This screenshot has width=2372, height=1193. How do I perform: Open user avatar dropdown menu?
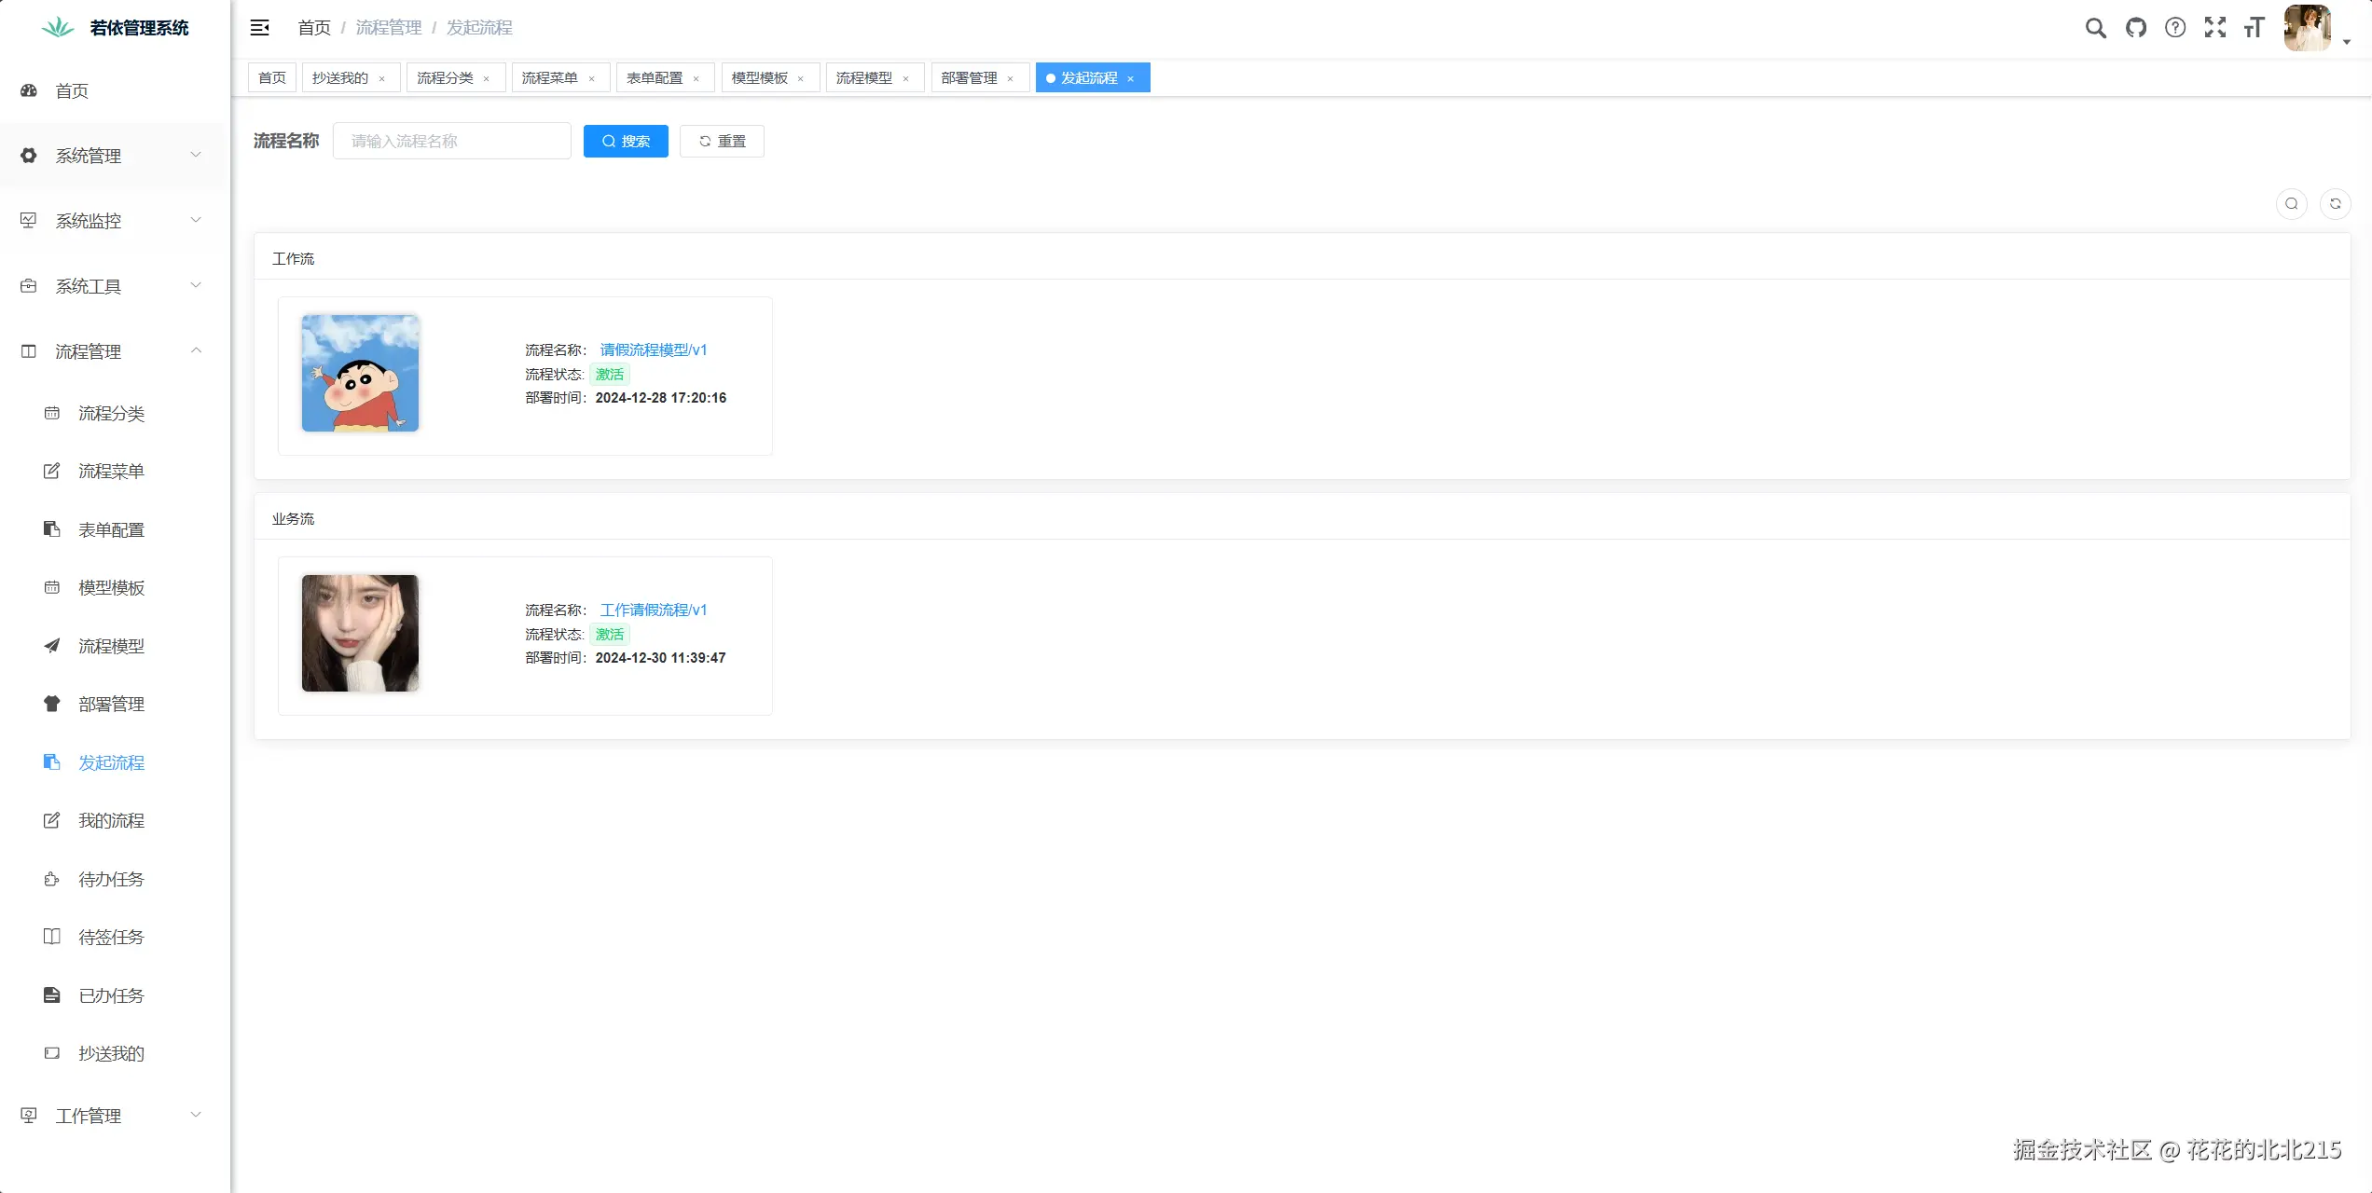2314,28
